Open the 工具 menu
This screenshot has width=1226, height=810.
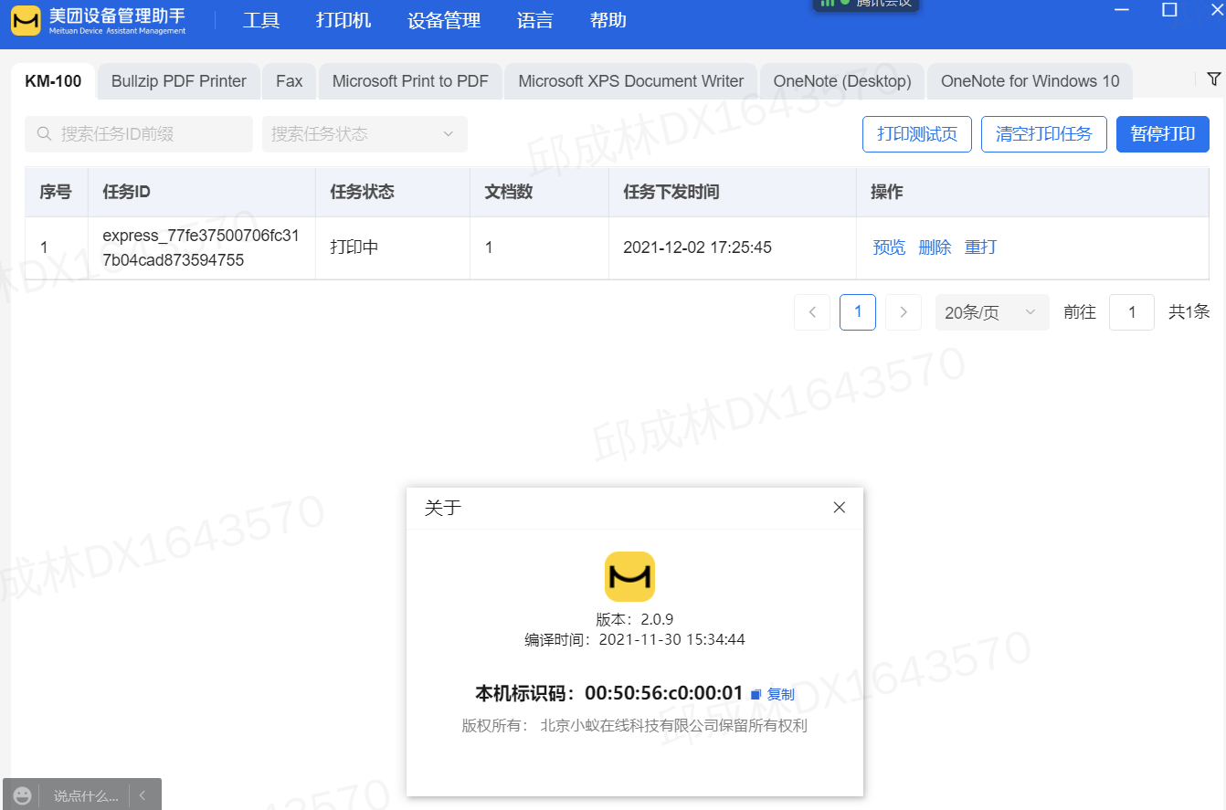click(x=261, y=20)
